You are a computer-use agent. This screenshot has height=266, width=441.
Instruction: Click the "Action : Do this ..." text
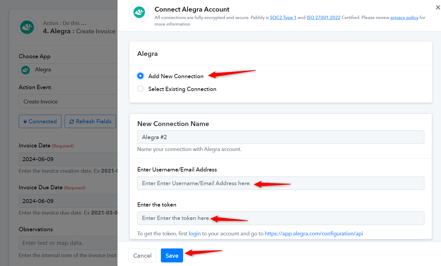(64, 23)
